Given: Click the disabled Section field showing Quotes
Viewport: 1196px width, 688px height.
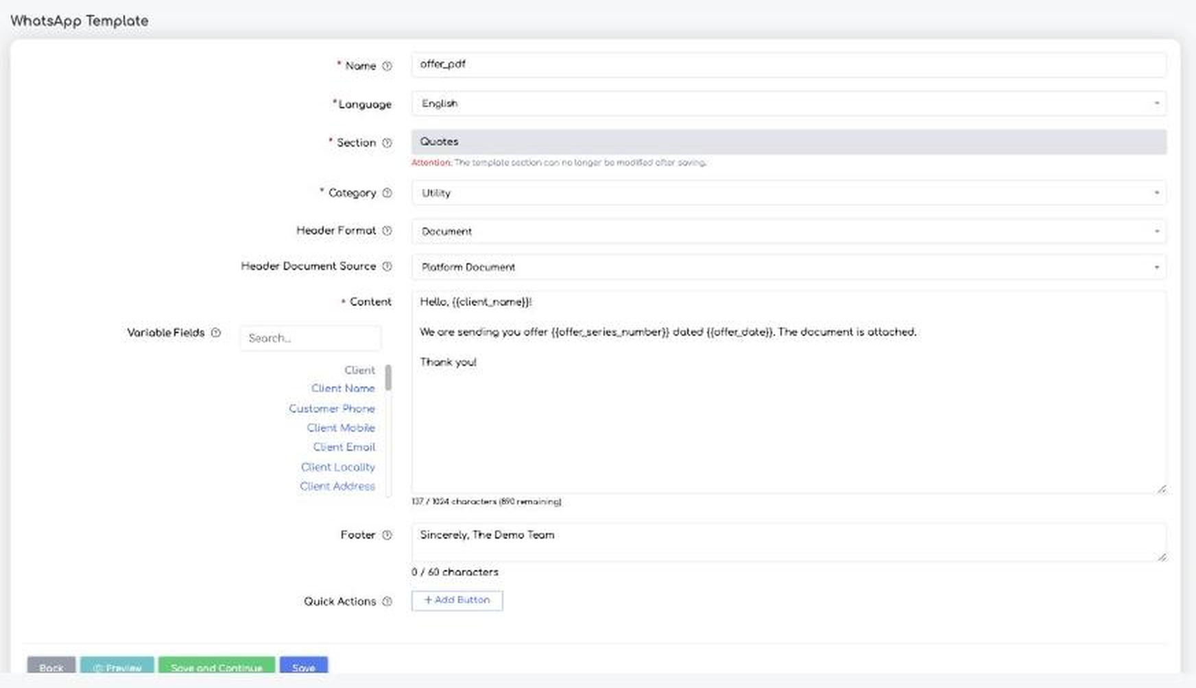Looking at the screenshot, I should pyautogui.click(x=789, y=142).
